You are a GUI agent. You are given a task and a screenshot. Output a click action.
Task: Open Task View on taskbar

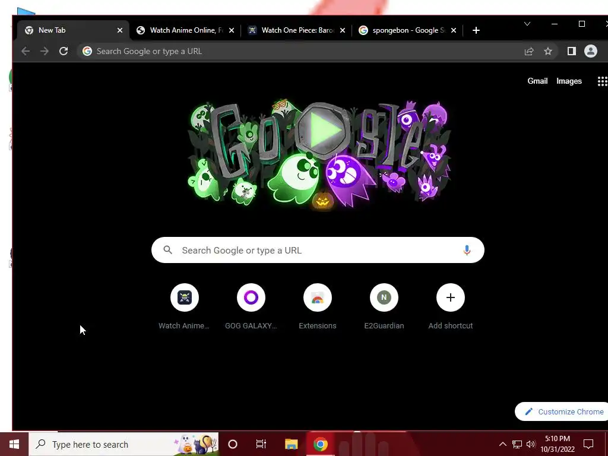261,444
